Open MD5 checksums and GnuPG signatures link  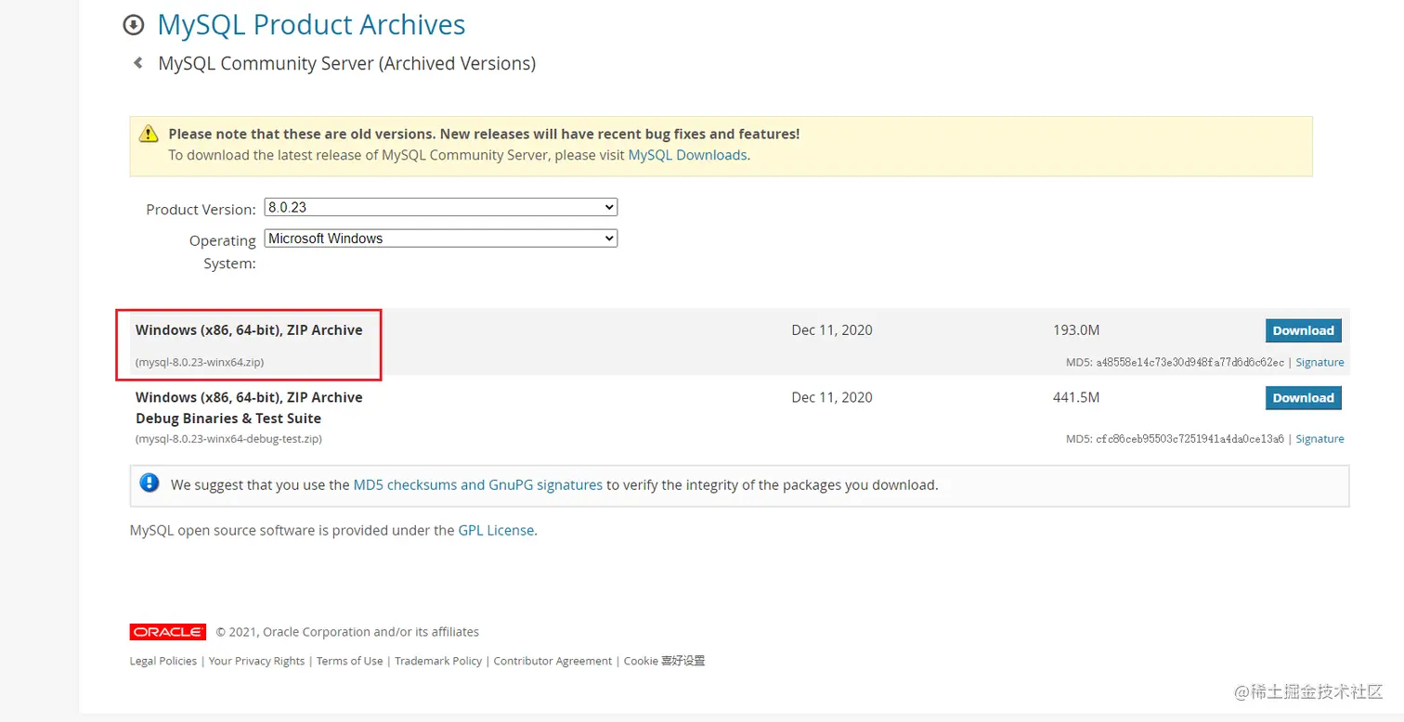(x=477, y=484)
